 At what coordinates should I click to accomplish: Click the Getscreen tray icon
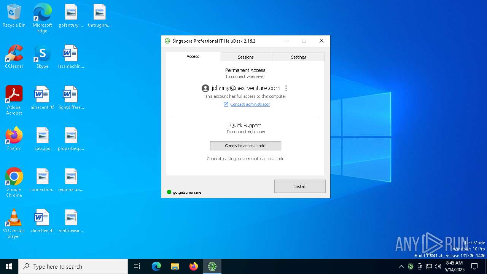coord(411,266)
